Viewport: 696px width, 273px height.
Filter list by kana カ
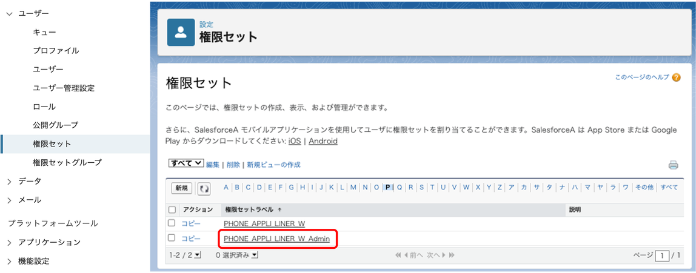click(x=524, y=188)
